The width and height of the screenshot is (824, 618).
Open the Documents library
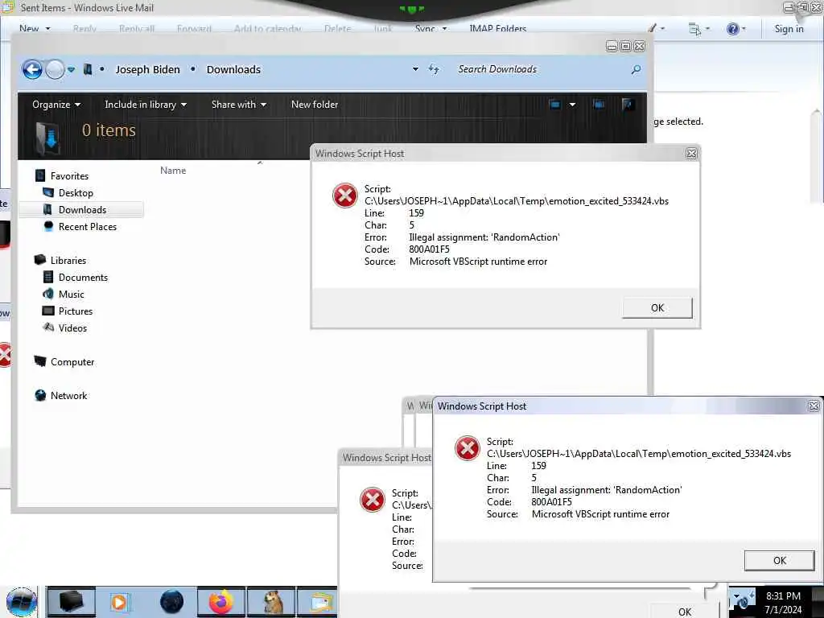(83, 277)
